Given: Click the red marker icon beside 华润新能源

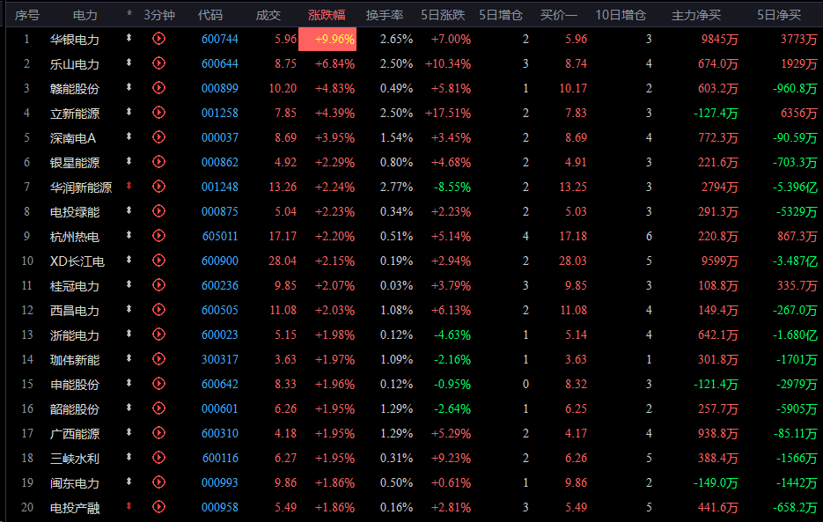Looking at the screenshot, I should 129,186.
